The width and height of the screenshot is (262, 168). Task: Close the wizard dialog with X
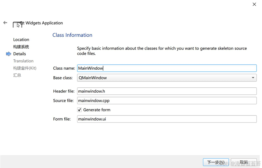pyautogui.click(x=254, y=4)
